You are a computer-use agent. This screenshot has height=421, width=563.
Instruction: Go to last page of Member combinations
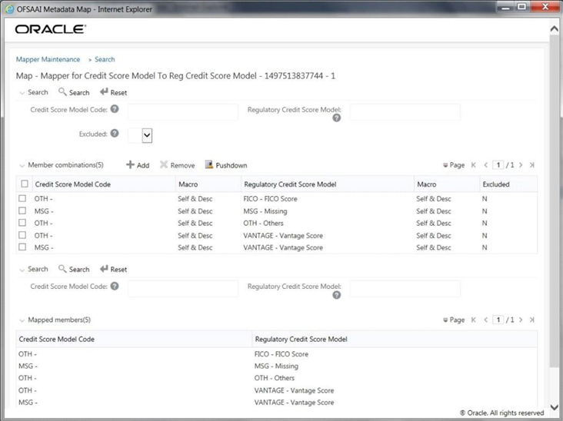pos(532,165)
